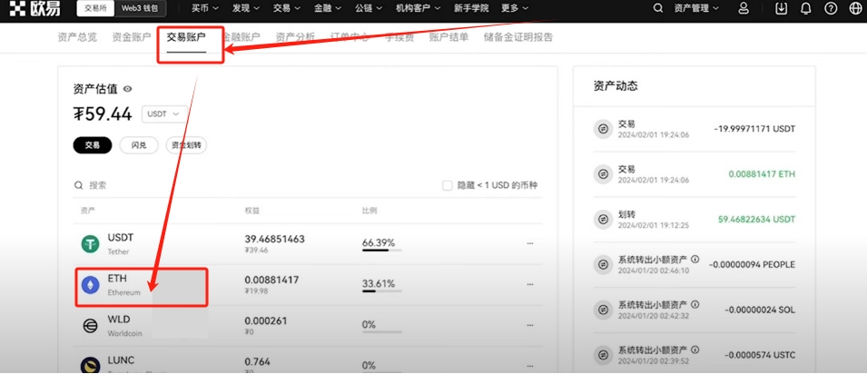Click the 比例 column header
This screenshot has height=374, width=867.
pyautogui.click(x=369, y=211)
